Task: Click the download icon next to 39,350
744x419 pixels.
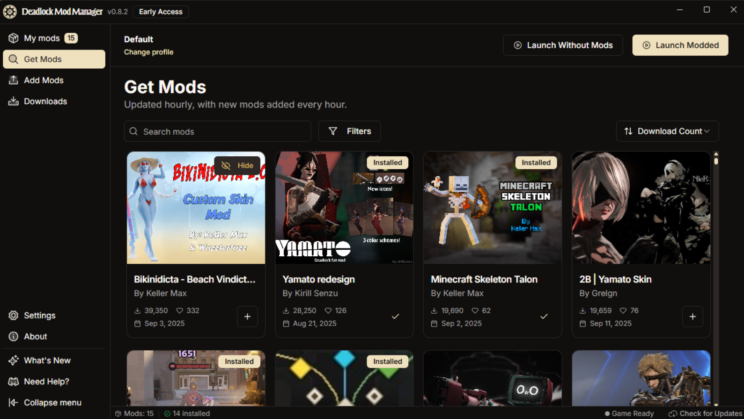Action: coord(137,311)
